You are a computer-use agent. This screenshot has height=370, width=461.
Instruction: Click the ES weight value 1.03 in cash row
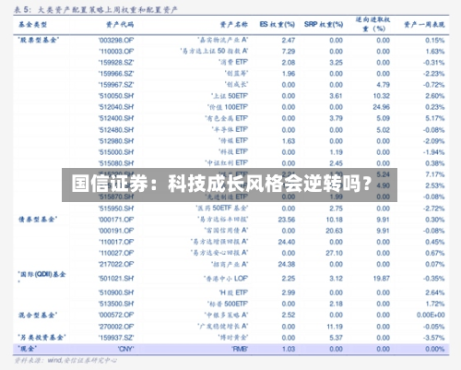tap(289, 349)
